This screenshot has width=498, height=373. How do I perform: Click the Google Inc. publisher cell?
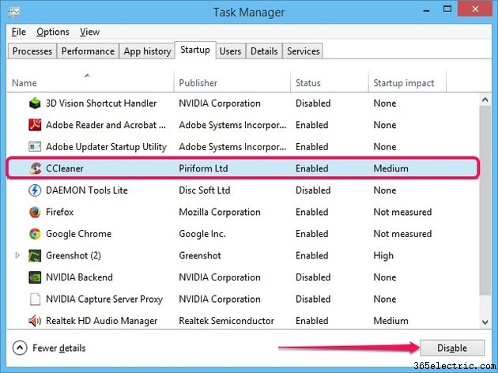(202, 234)
